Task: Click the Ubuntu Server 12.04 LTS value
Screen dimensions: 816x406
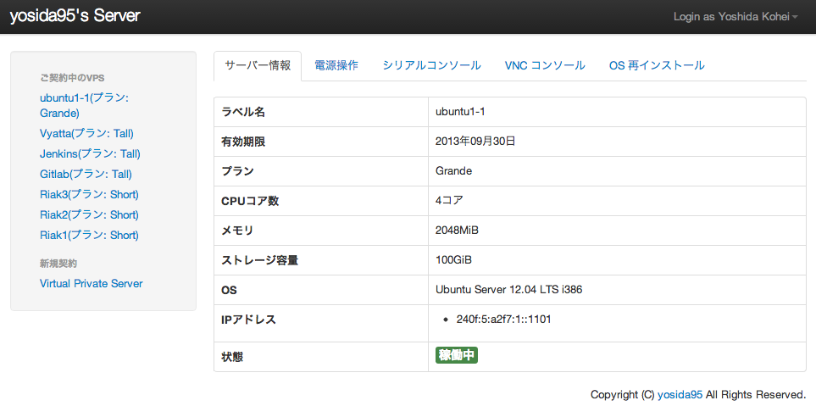Action: click(508, 290)
